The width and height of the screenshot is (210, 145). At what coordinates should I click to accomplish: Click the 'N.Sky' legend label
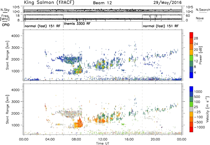pyautogui.click(x=5, y=10)
